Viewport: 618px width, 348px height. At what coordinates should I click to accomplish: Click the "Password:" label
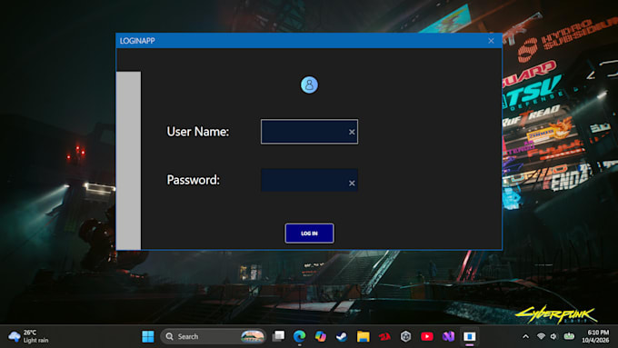click(x=193, y=180)
